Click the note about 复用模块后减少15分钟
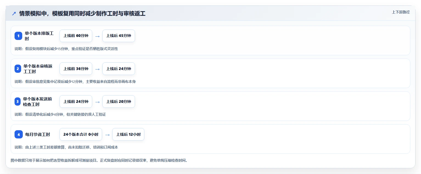The image size is (421, 174). (x=66, y=49)
